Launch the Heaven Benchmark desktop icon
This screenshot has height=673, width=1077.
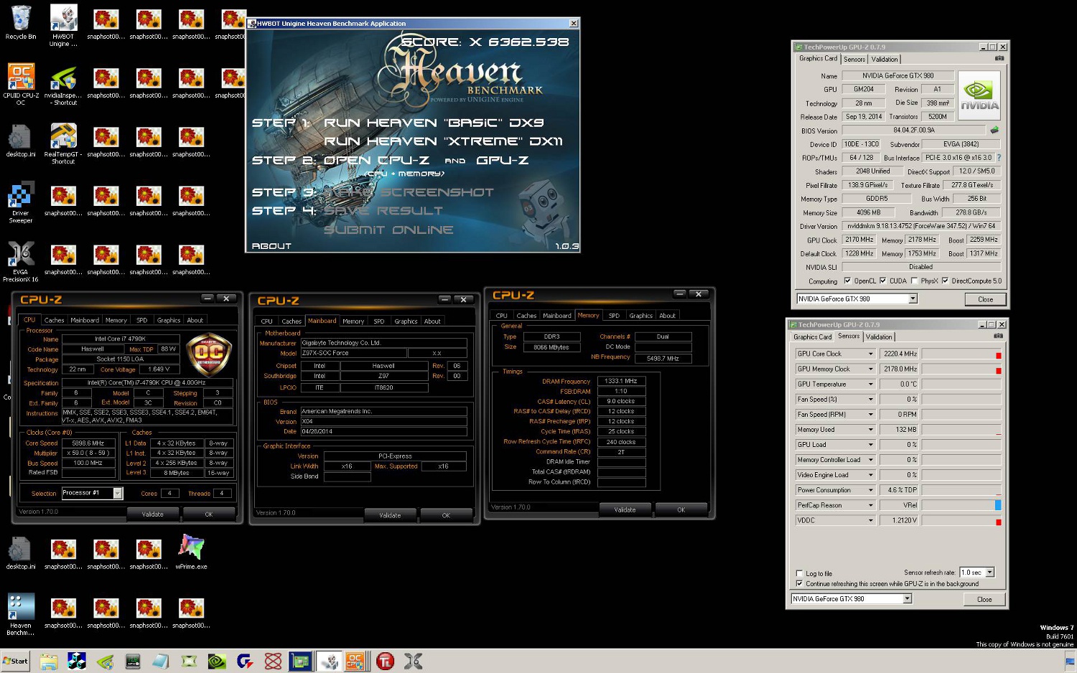(21, 614)
